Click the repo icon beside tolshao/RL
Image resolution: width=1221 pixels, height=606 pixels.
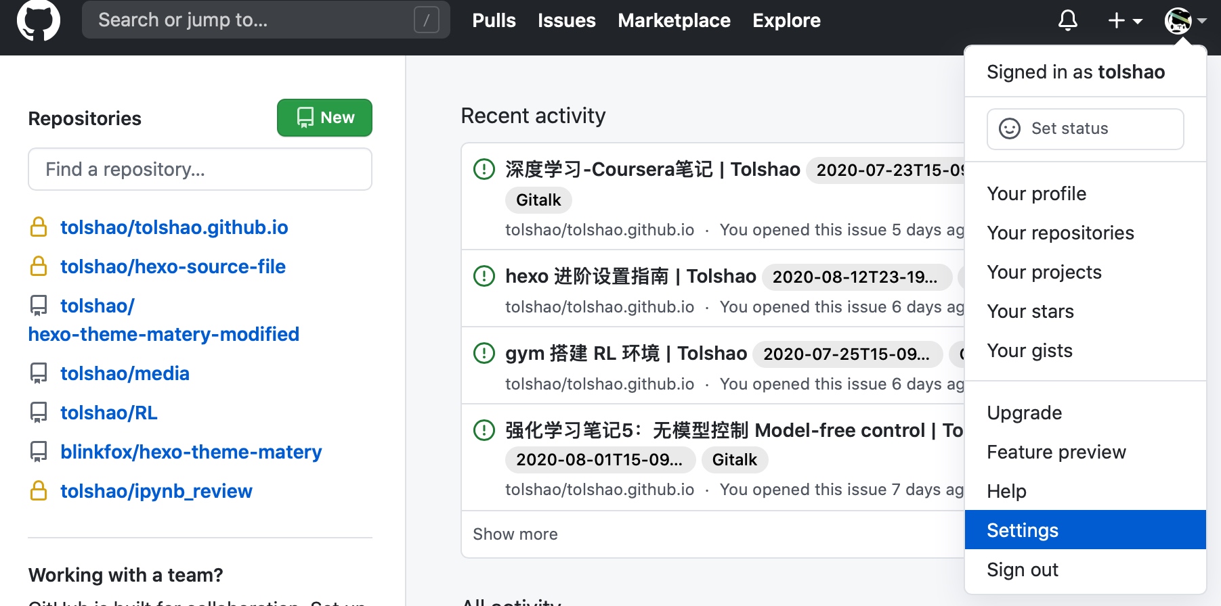point(39,413)
